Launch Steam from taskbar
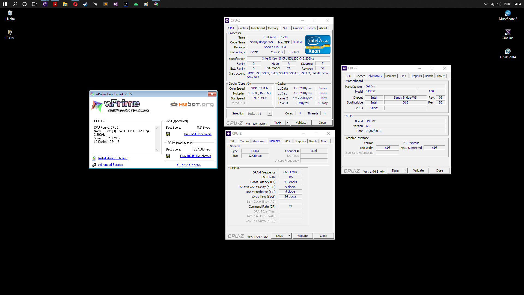Image resolution: width=524 pixels, height=295 pixels. [x=85, y=4]
